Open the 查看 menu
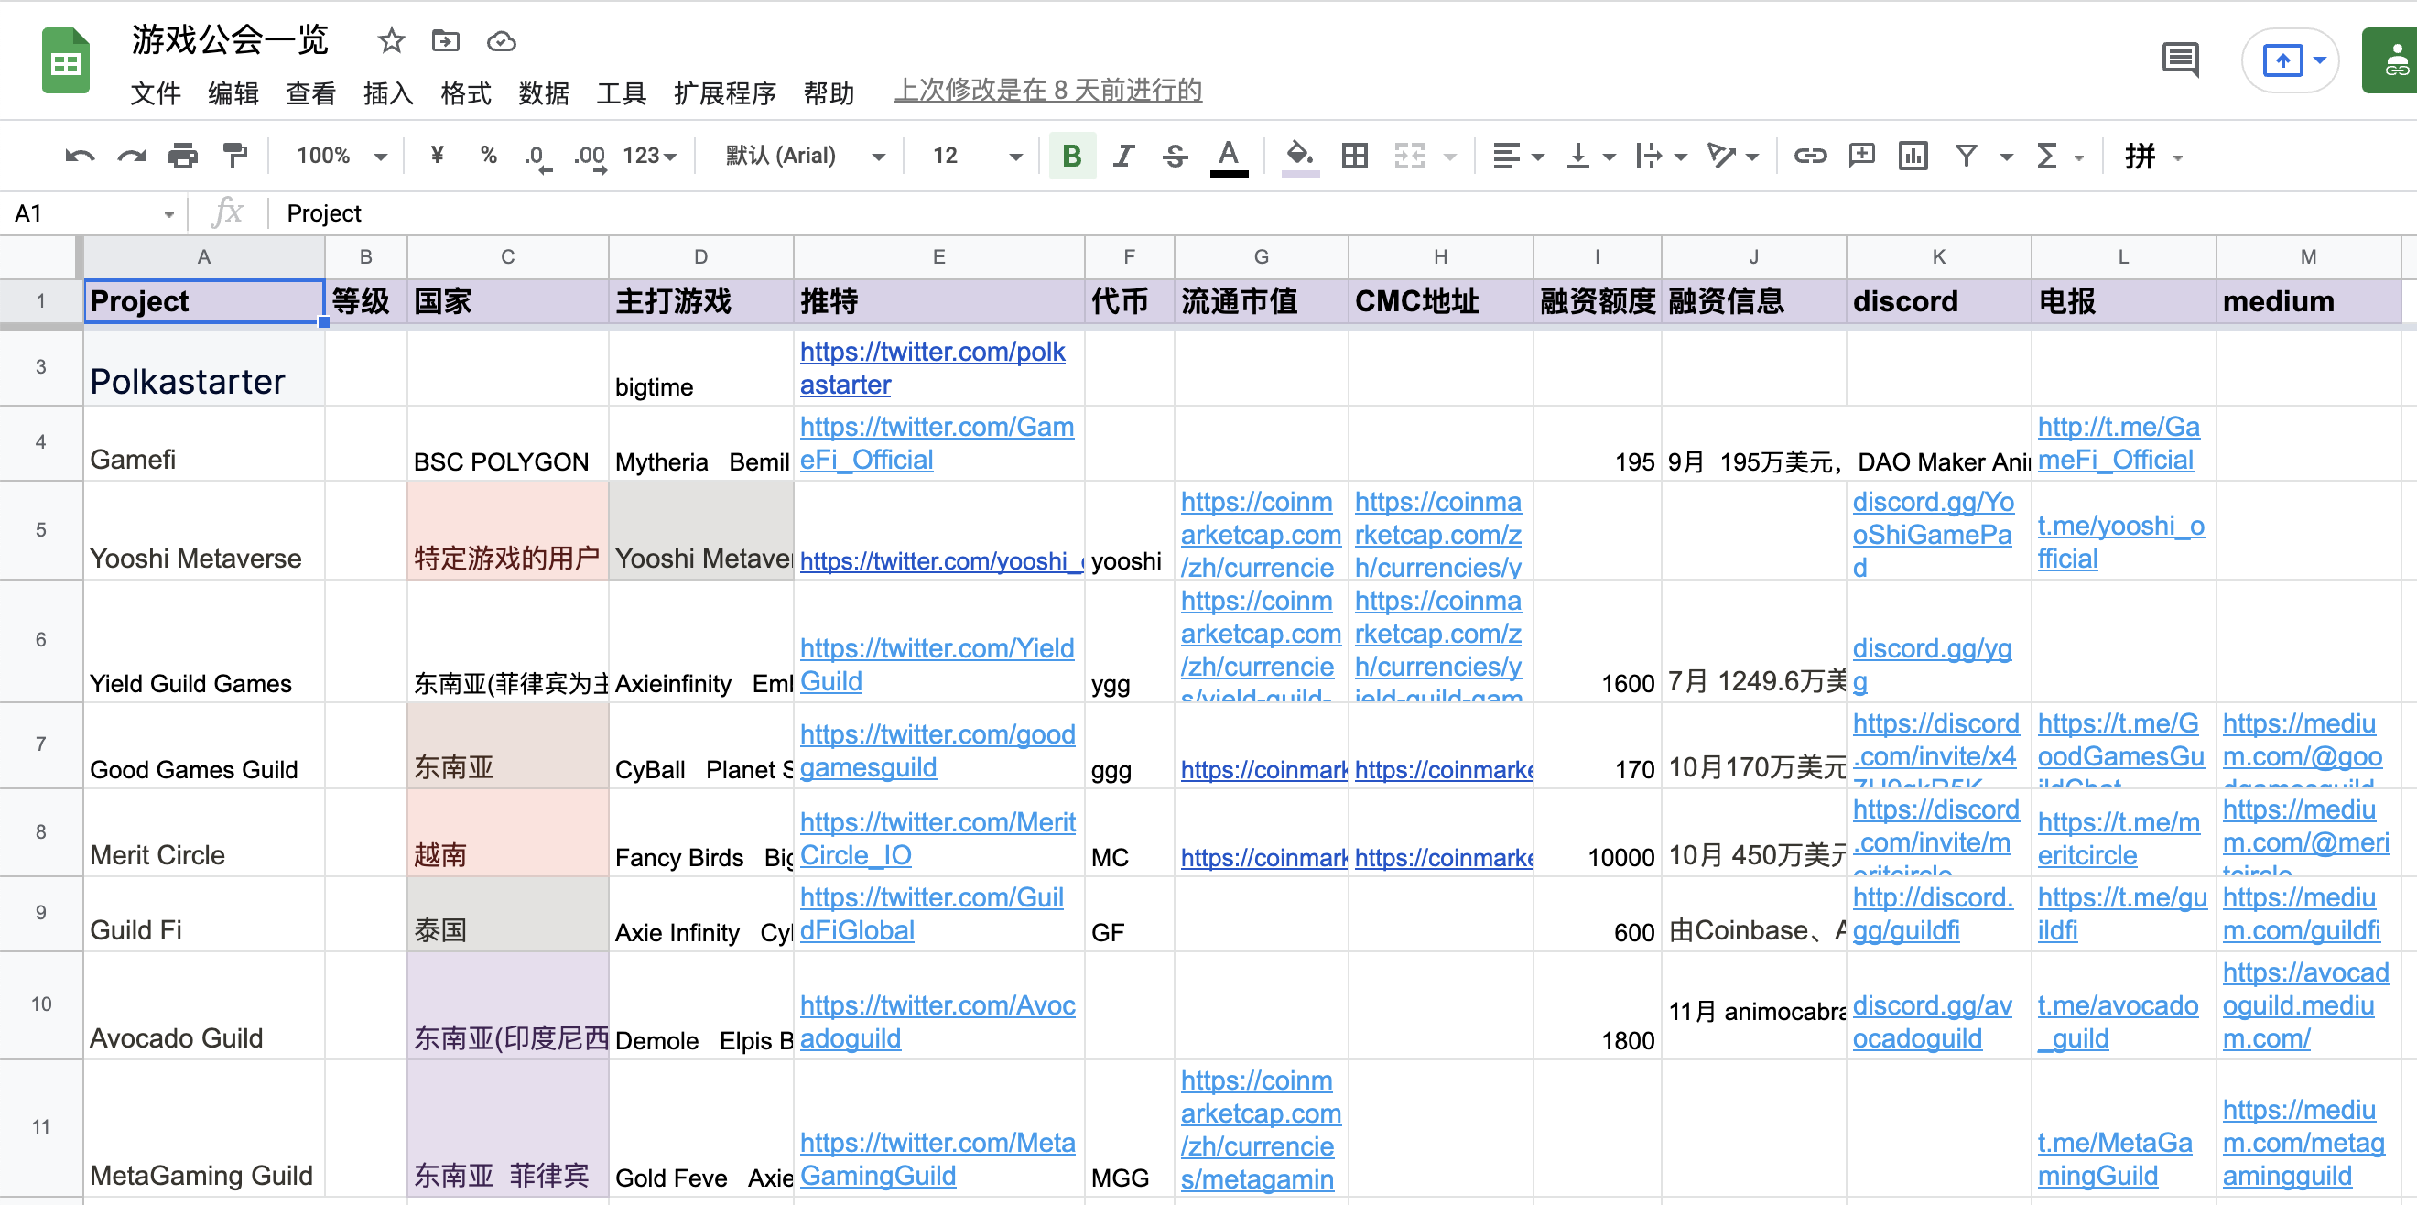The image size is (2417, 1205). 310,92
